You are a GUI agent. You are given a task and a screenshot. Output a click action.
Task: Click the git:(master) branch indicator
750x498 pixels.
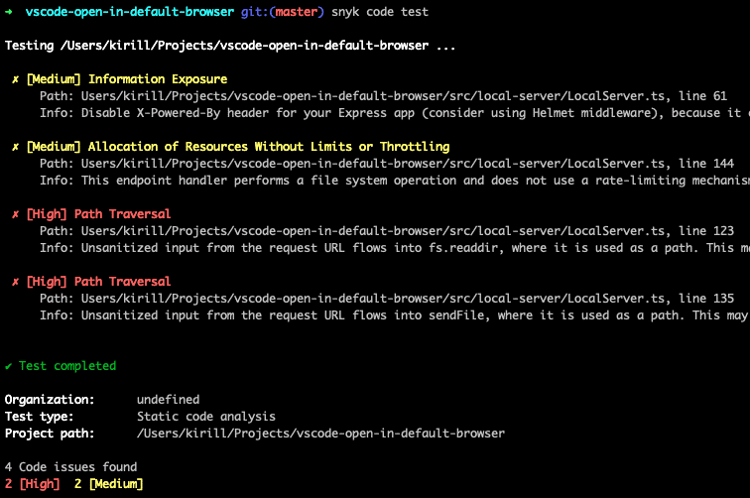tap(282, 12)
